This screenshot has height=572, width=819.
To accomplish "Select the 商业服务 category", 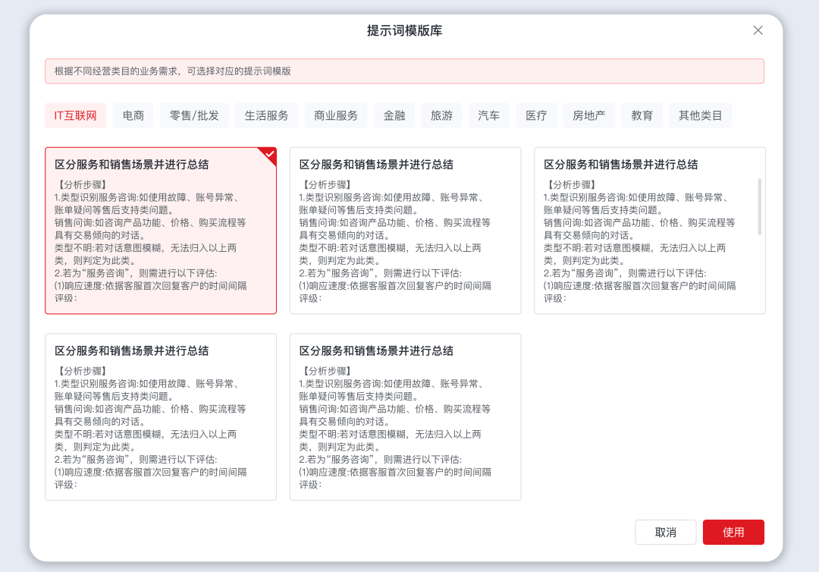I will [x=335, y=115].
